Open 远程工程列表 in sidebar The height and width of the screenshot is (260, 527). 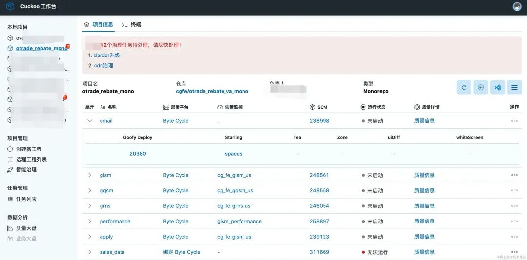tap(32, 160)
